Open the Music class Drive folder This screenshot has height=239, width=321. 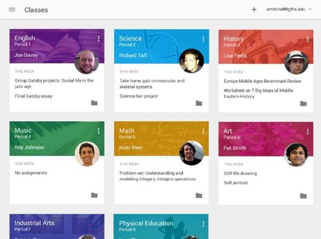pos(94,195)
